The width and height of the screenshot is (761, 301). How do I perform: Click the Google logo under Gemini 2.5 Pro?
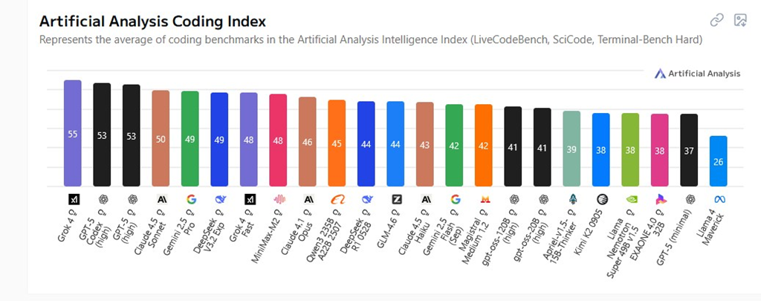click(190, 199)
